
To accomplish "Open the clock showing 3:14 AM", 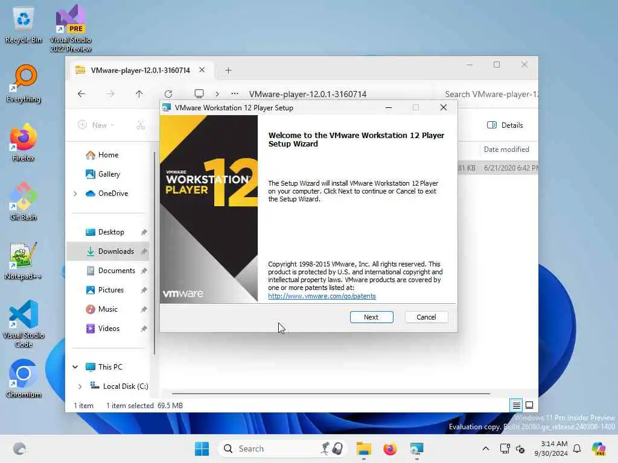I will pyautogui.click(x=551, y=449).
